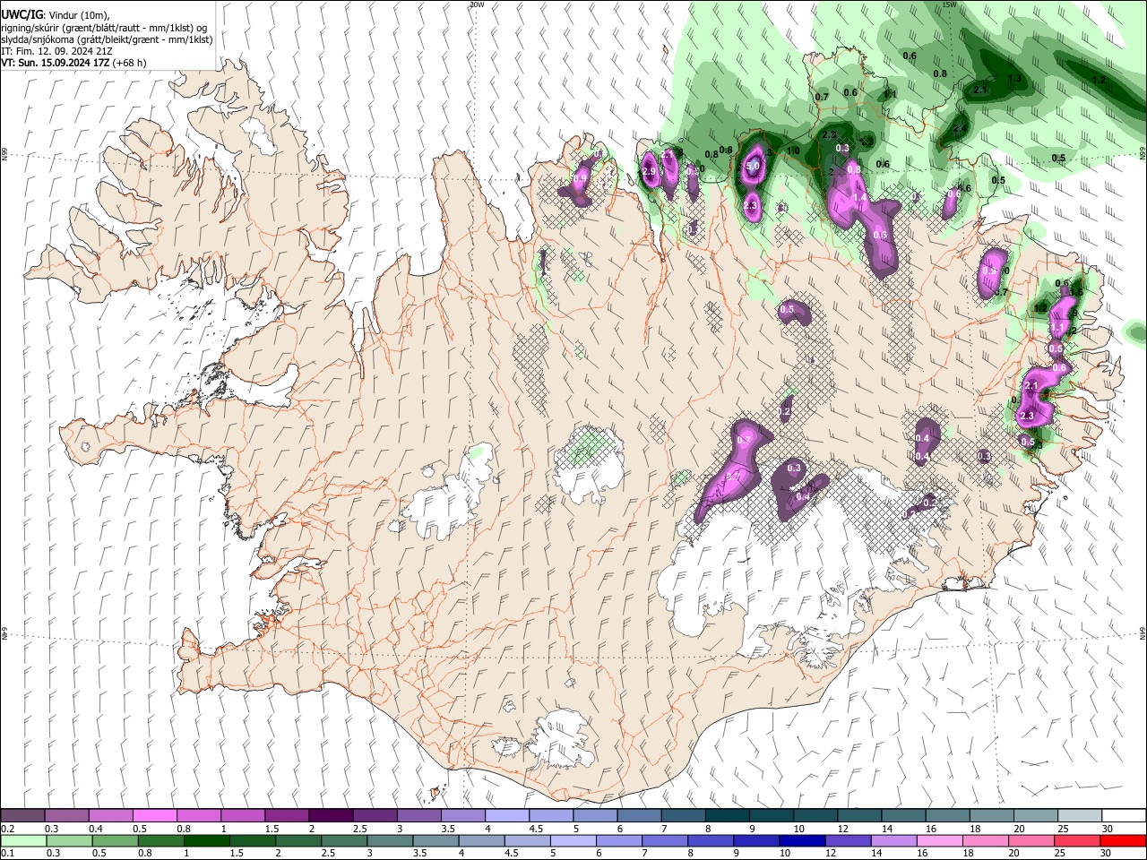Click the 'Vindur (10m)' header text

coord(80,15)
